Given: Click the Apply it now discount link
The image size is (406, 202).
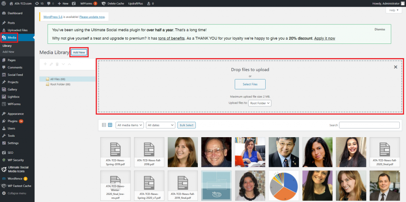Looking at the screenshot, I should (x=325, y=38).
